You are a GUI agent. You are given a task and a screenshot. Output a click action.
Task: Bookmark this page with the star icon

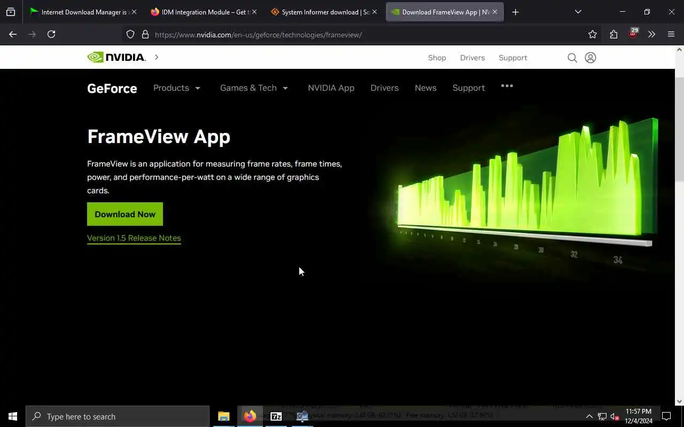tap(593, 34)
